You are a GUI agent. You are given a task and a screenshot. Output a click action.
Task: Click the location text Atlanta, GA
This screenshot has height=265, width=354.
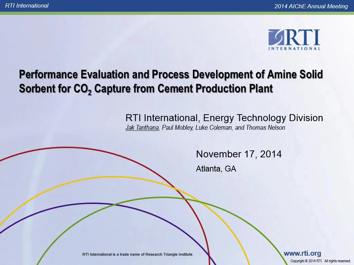coord(216,169)
